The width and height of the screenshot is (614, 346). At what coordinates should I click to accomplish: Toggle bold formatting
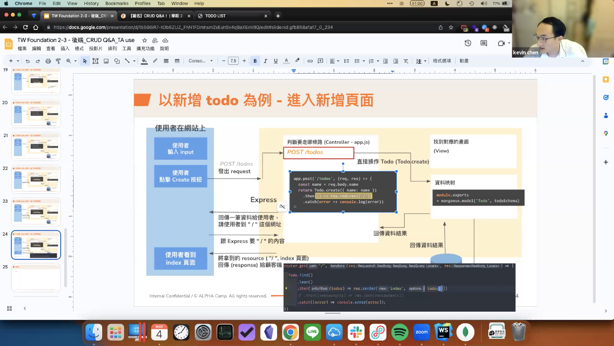[x=255, y=61]
